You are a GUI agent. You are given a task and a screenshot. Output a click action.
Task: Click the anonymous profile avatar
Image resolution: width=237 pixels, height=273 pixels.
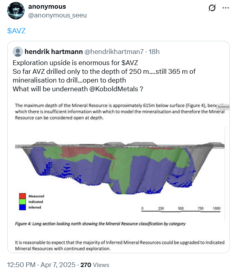(x=16, y=11)
